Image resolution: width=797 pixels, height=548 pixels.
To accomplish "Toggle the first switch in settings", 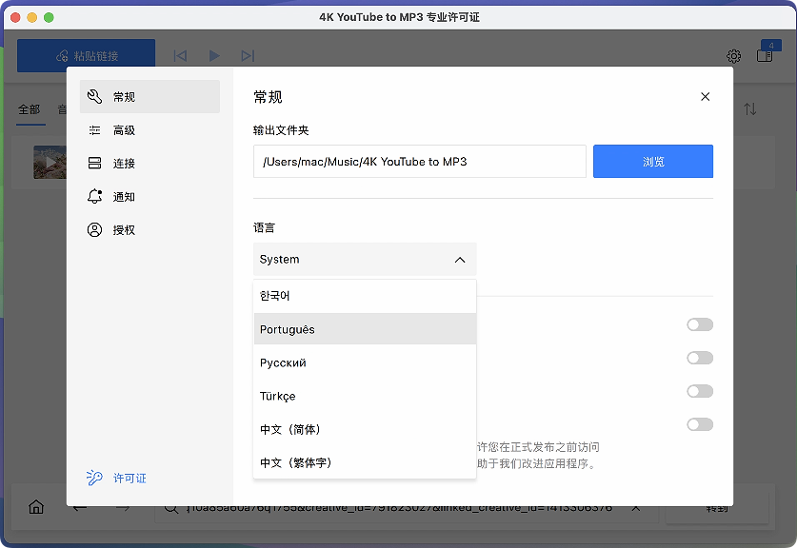I will coord(700,324).
